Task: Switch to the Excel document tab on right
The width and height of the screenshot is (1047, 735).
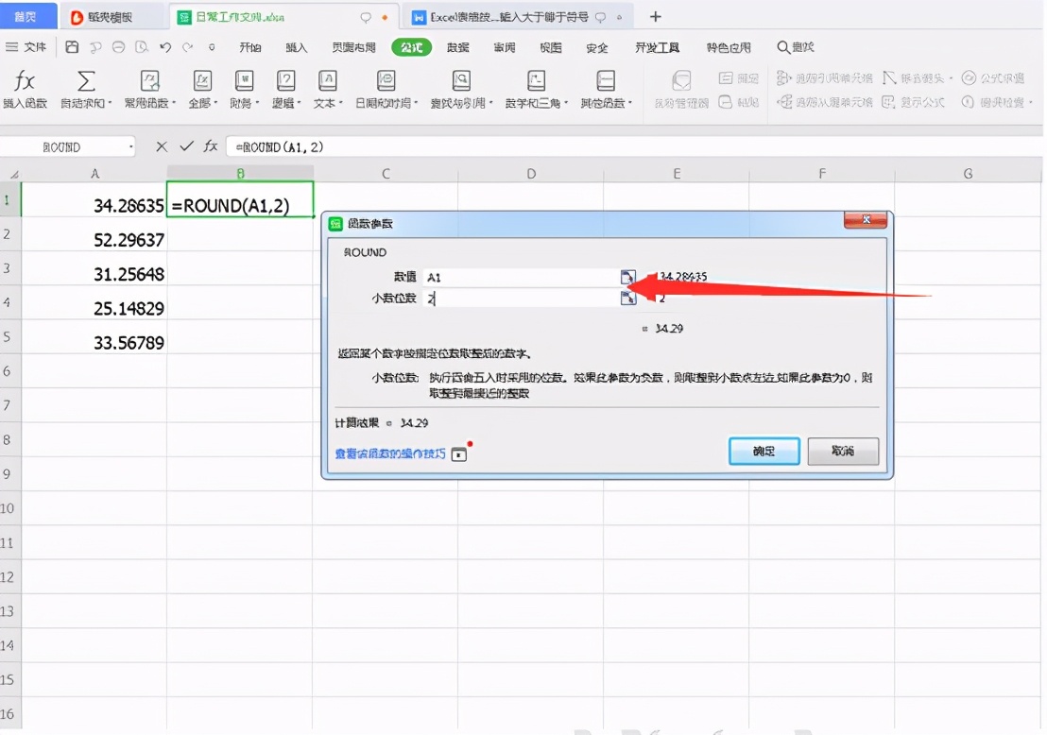Action: pos(518,17)
